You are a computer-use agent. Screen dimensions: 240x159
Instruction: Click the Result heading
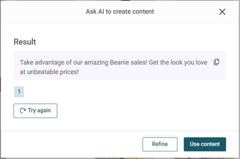coord(25,42)
